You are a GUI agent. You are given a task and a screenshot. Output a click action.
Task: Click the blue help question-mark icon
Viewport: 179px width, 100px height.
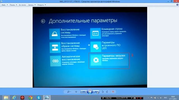pos(177,5)
